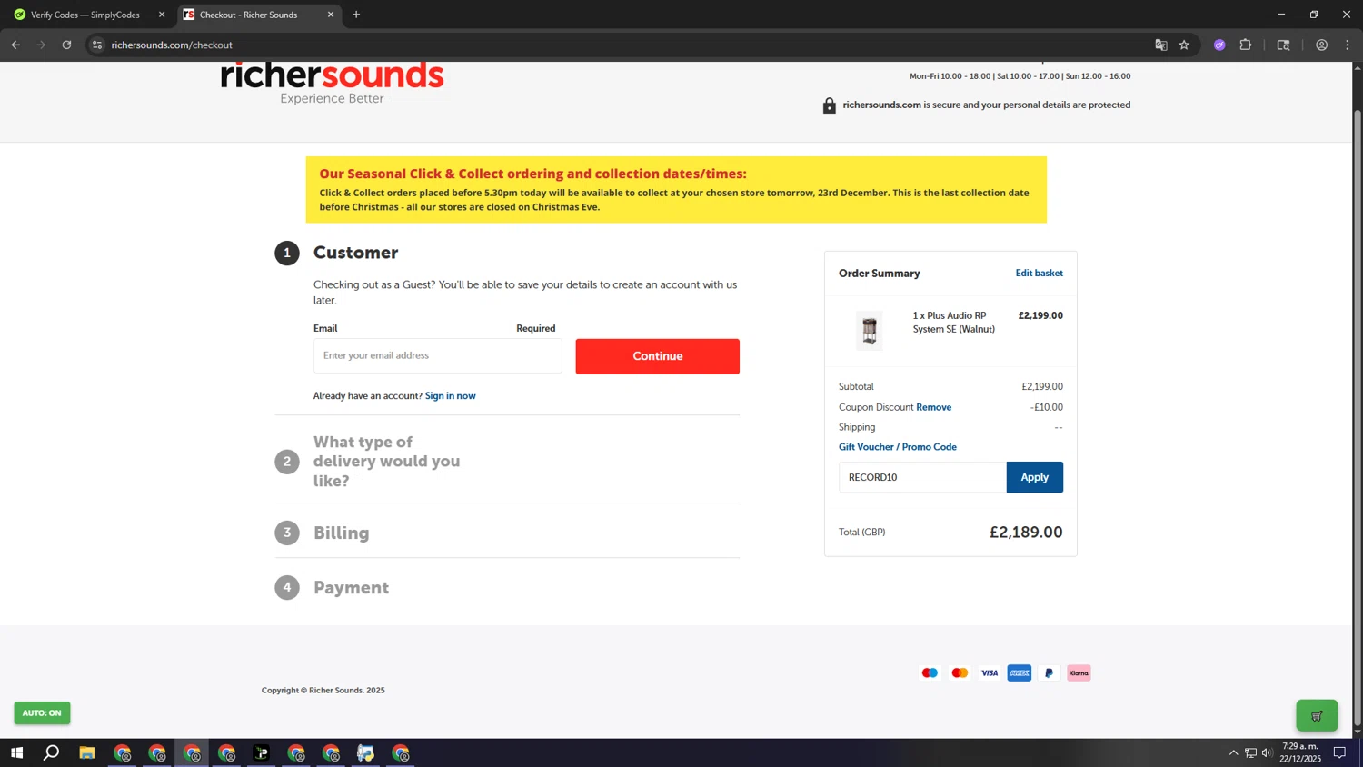Click the promo code field containing RECORD10

[921, 477]
